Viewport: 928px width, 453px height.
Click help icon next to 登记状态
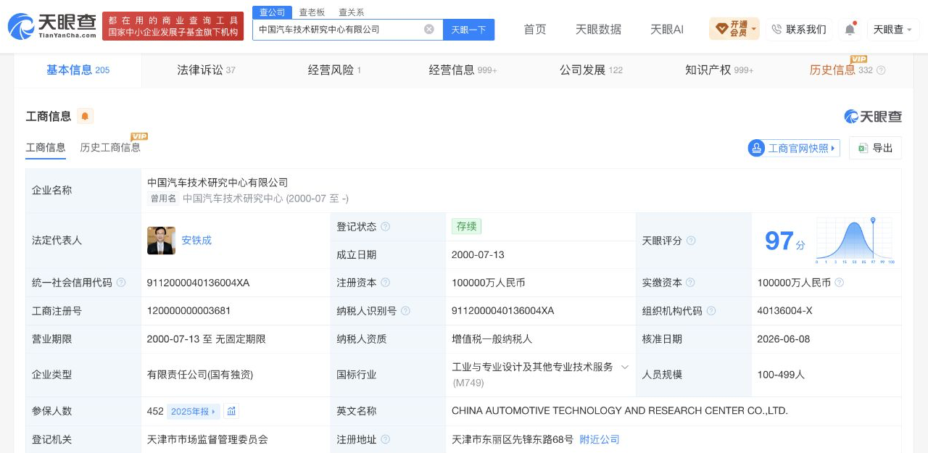[385, 227]
